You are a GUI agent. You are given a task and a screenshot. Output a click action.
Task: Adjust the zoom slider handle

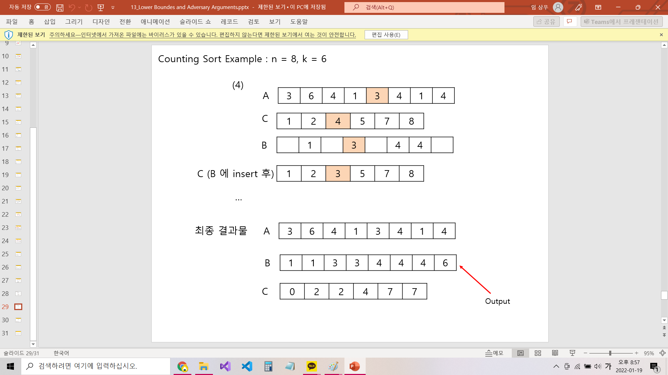point(610,353)
